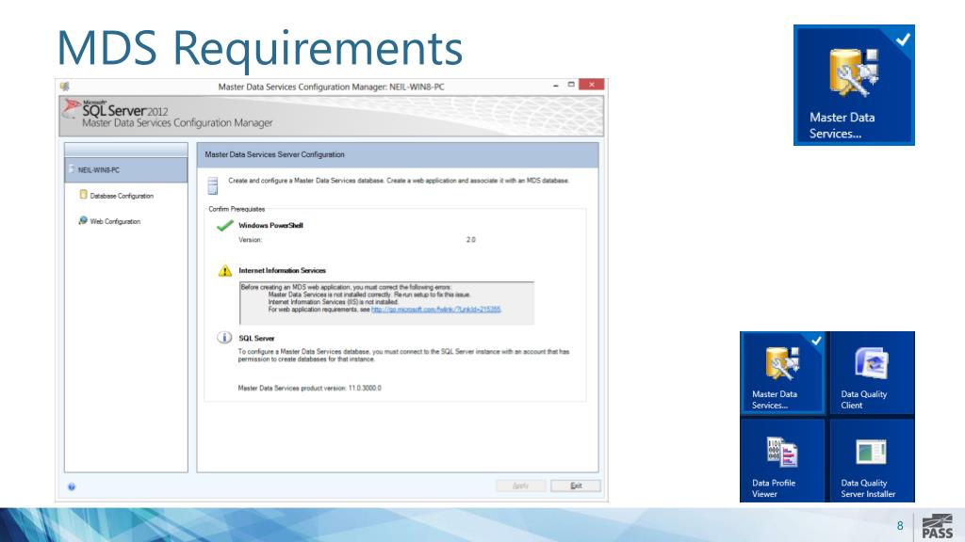This screenshot has height=542, width=965.
Task: Click the slide page number 8
Action: 900,526
